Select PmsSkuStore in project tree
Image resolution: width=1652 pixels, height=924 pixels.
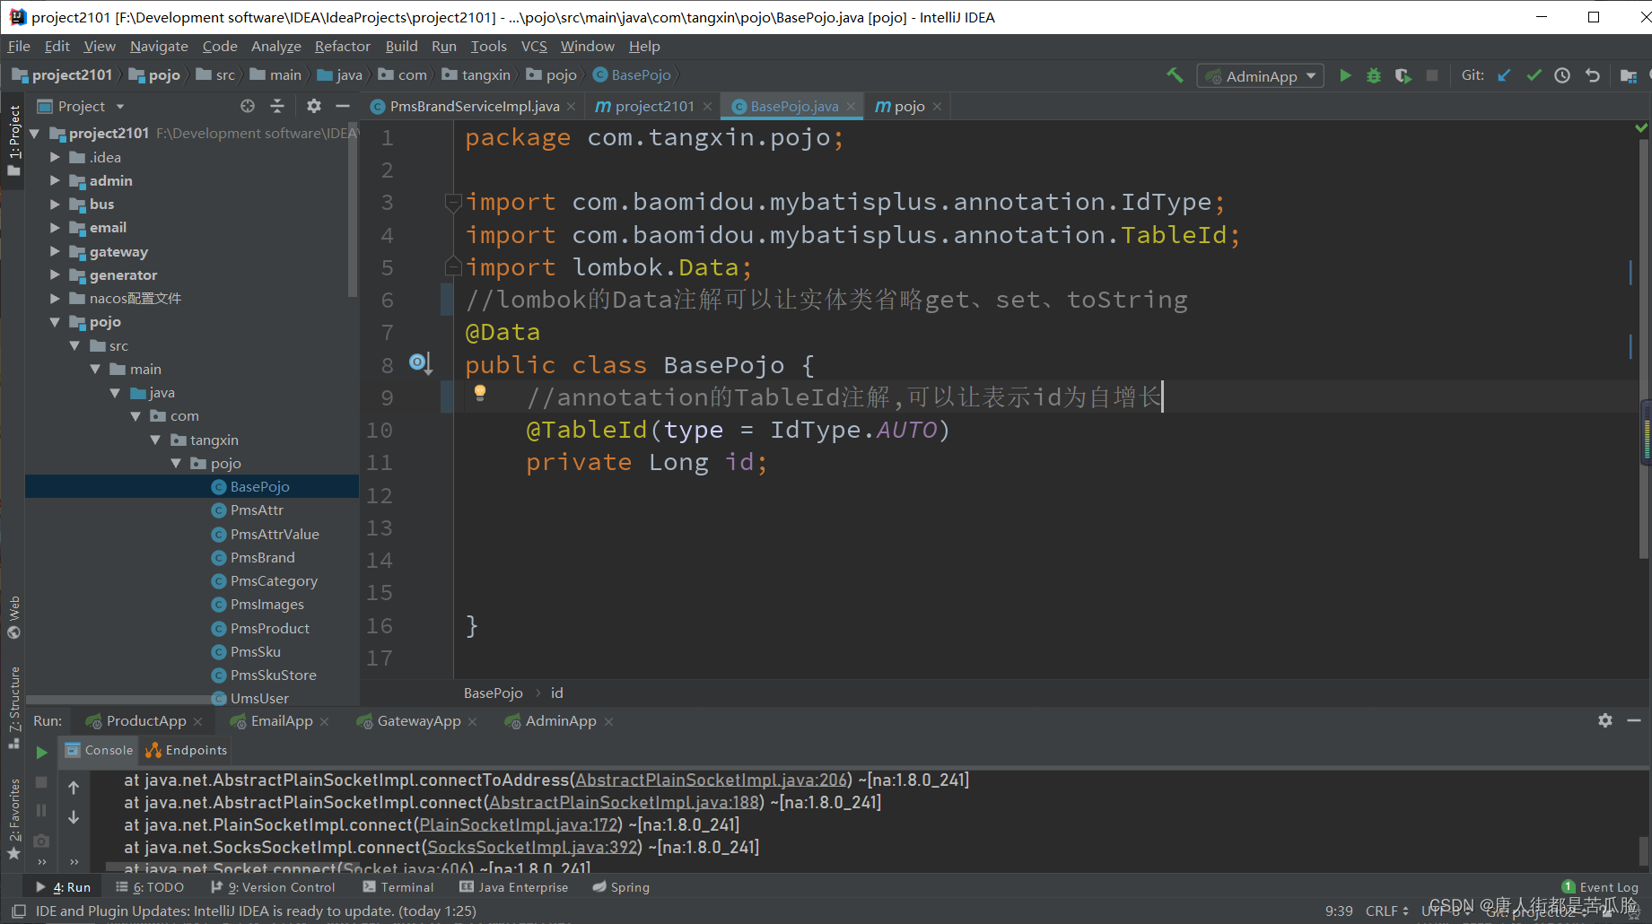[x=273, y=675]
